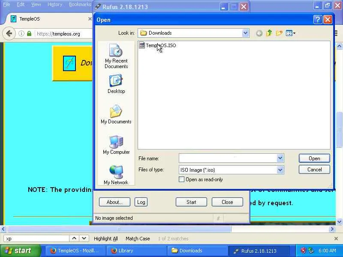Click the help question mark button
The height and width of the screenshot is (257, 343).
point(318,20)
